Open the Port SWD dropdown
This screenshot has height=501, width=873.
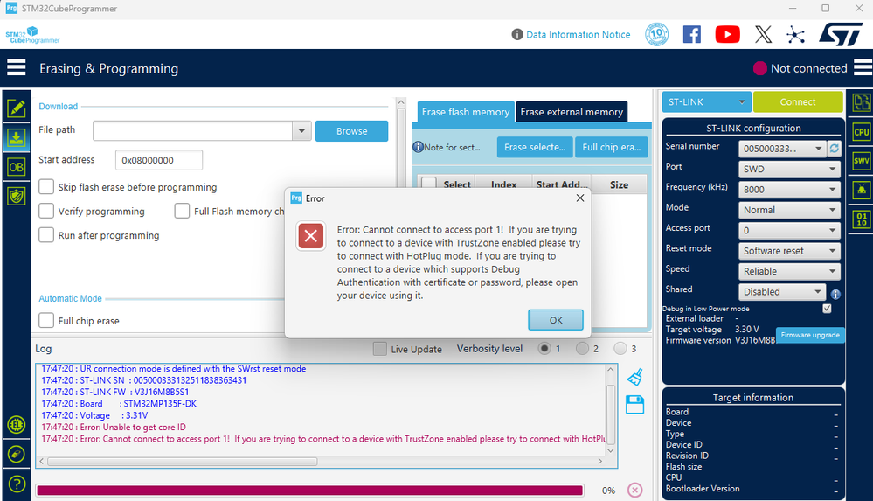789,169
